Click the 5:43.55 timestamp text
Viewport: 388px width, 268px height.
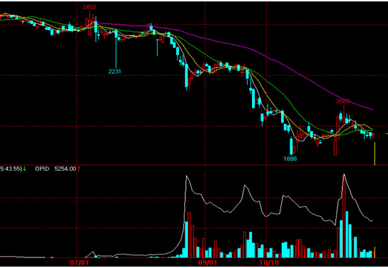tap(11, 169)
